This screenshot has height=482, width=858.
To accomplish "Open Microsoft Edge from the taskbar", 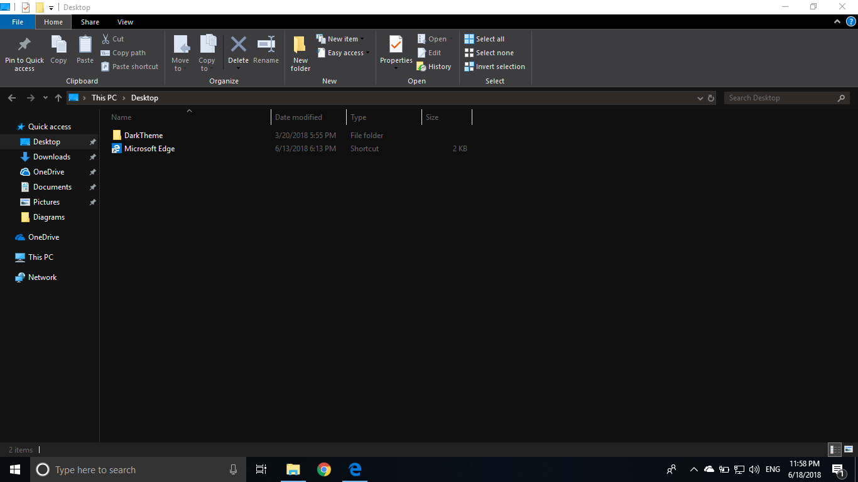I will pyautogui.click(x=355, y=469).
